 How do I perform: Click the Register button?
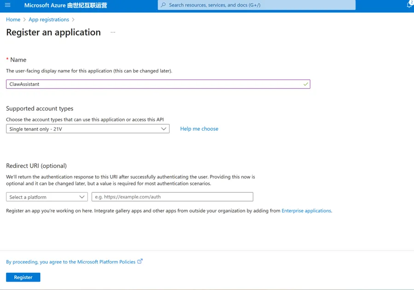[x=23, y=277]
